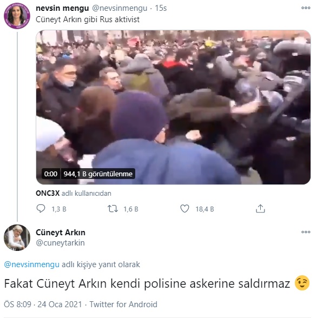Click @nevsinmengu mention in reply line
This screenshot has width=317, height=318.
pos(31,264)
